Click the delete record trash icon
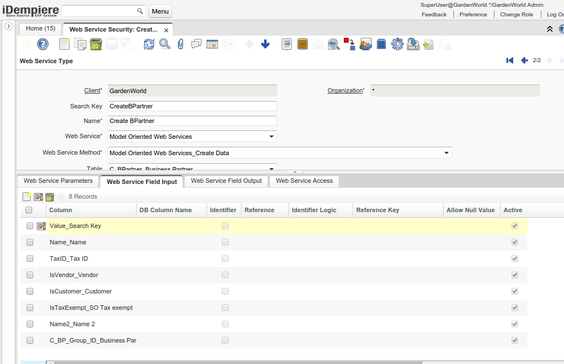This screenshot has height=364, width=564. (95, 44)
